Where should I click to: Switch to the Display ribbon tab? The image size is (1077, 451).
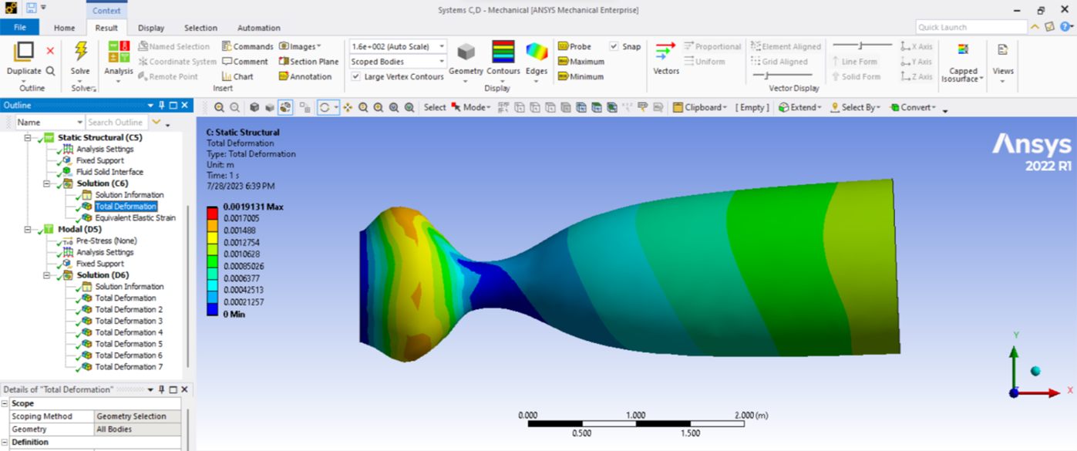click(x=151, y=28)
